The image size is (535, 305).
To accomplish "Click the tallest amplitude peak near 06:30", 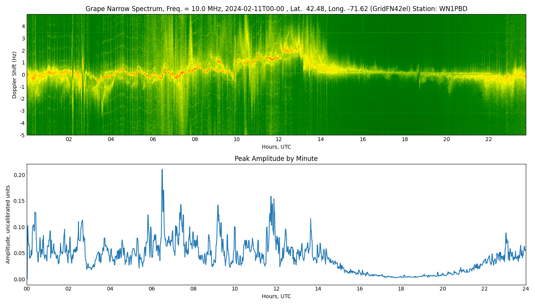I will pos(162,170).
